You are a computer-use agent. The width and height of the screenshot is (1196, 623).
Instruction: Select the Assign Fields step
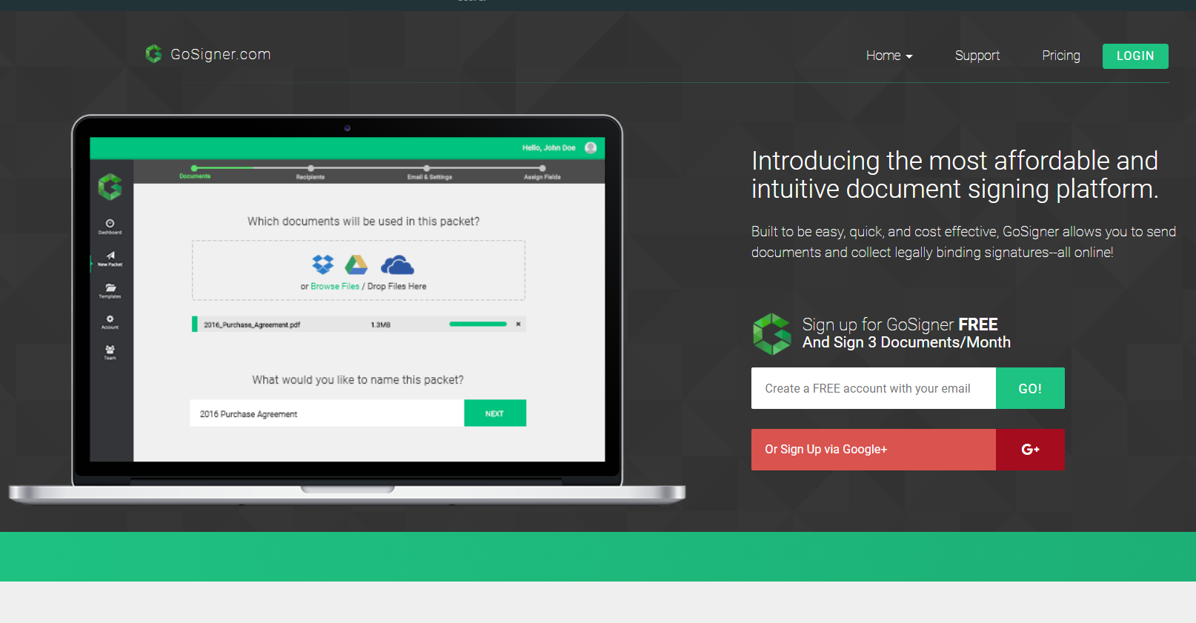coord(542,173)
